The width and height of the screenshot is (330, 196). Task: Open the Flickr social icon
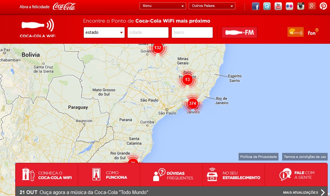pos(289,6)
